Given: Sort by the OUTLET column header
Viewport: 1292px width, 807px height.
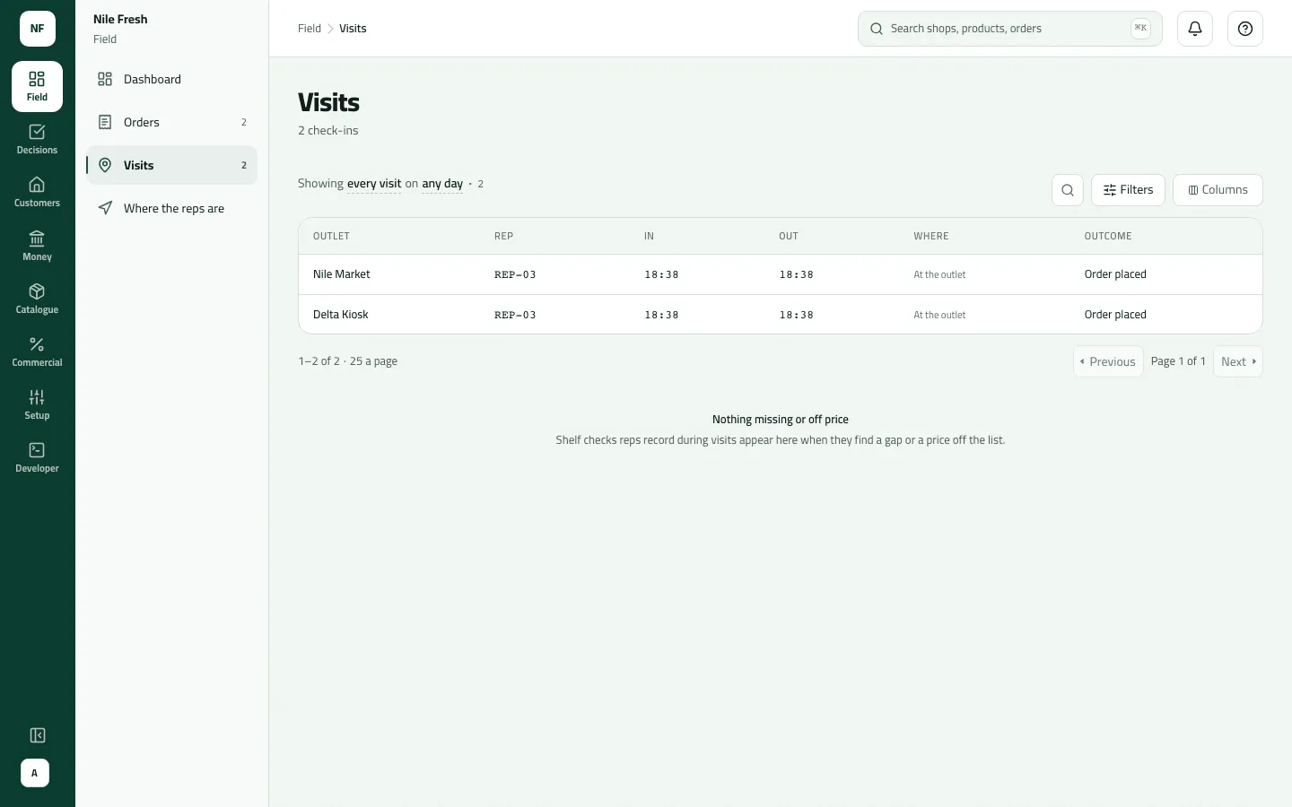Looking at the screenshot, I should [x=331, y=237].
